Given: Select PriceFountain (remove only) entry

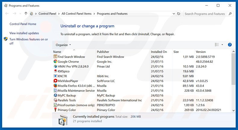Looking at the screenshot, I should coord(76,105).
